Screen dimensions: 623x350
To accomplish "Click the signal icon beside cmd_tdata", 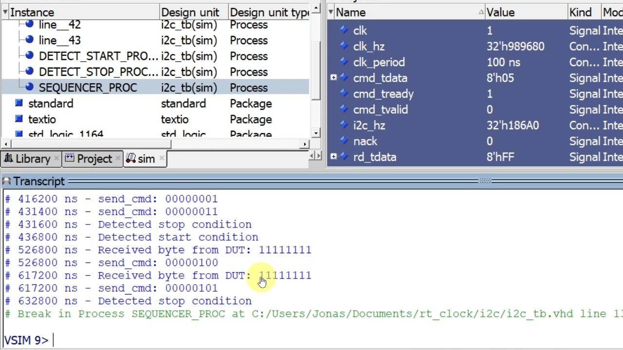I will [344, 78].
